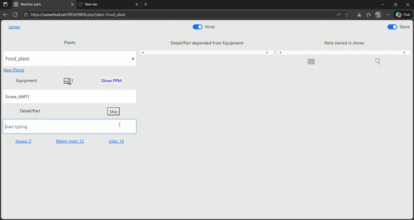The image size is (414, 220).
Task: Open the equipment image gallery icon
Action: tap(67, 81)
